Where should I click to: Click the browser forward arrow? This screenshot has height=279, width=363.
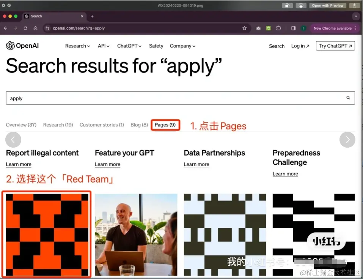coord(15,28)
